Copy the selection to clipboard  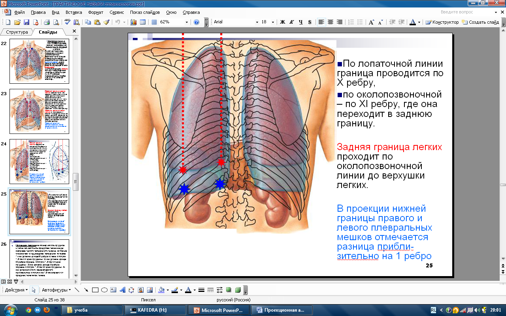click(88, 22)
